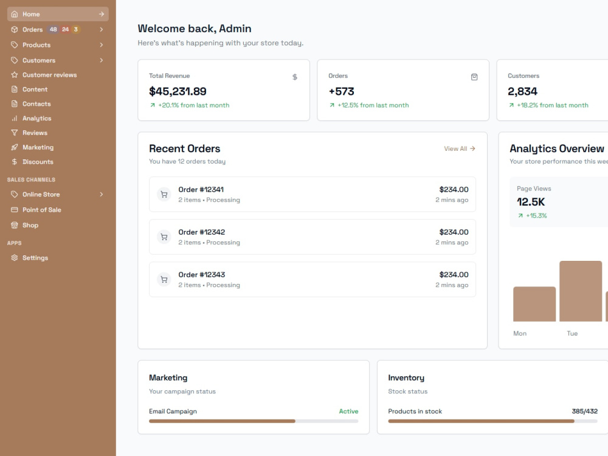The width and height of the screenshot is (608, 456).
Task: Click the Tuesday bar in analytics chart
Action: coord(581,291)
